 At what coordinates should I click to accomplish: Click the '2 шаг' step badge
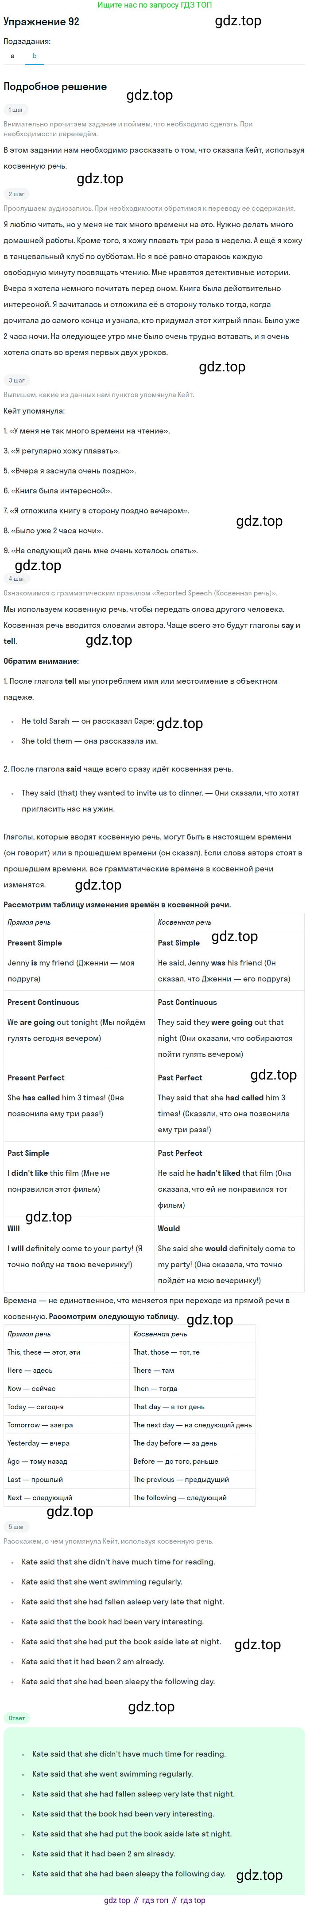coord(16,194)
